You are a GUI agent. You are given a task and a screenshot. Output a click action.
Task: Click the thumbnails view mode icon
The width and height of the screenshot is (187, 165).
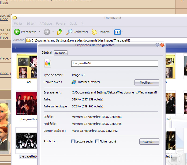117,32
